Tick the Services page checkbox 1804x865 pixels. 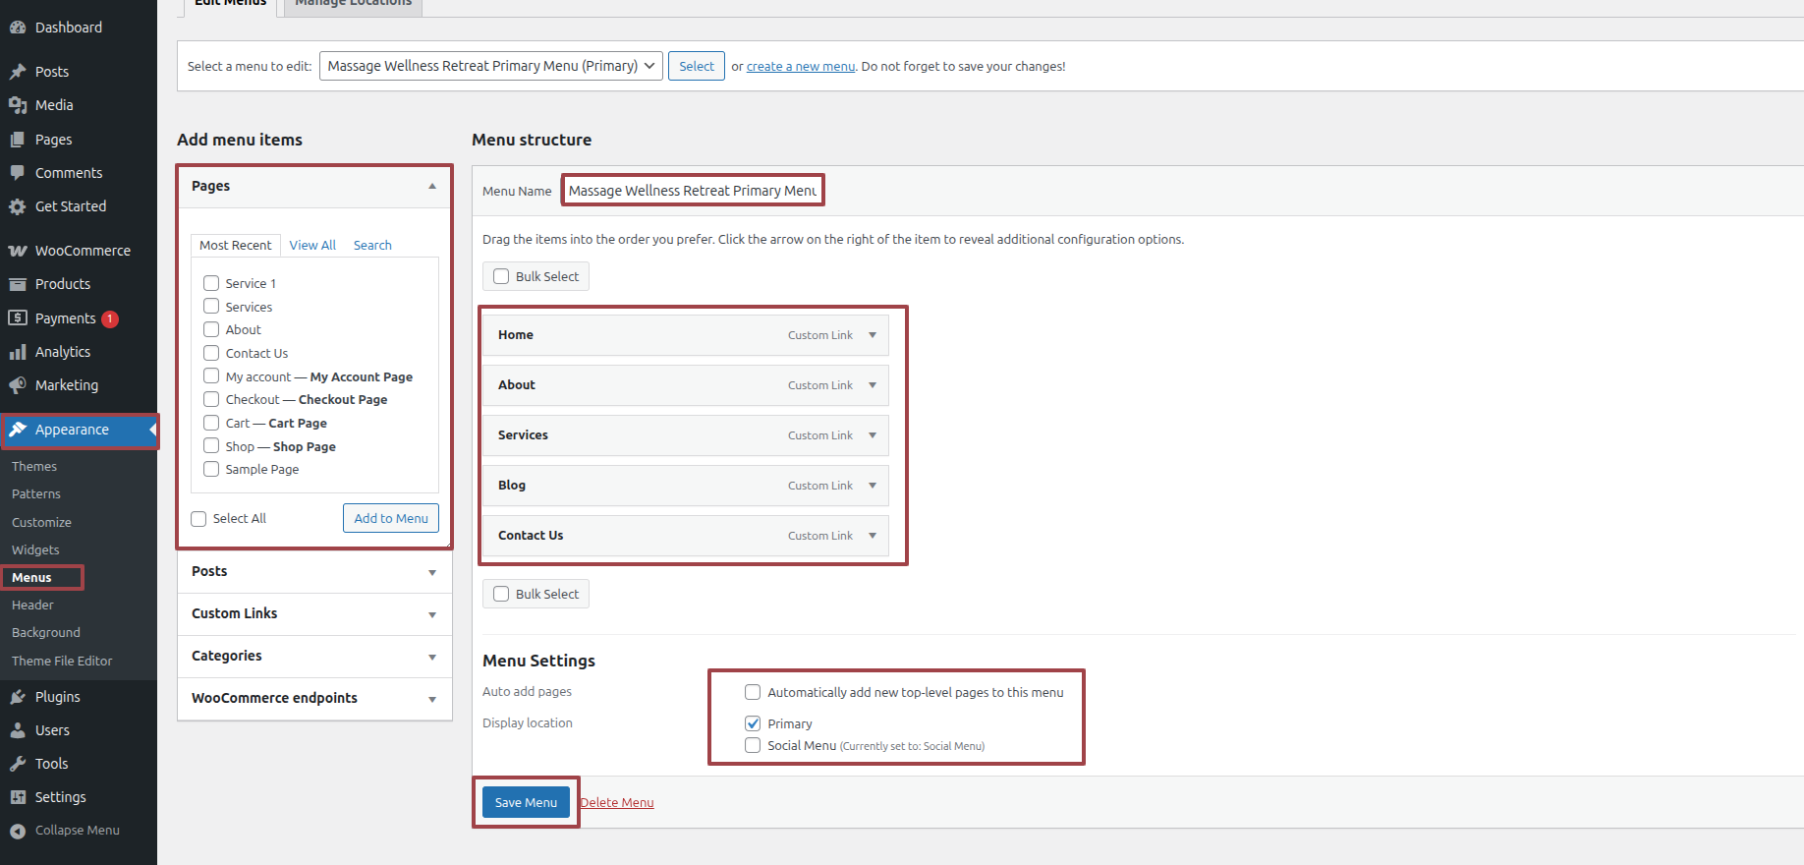coord(211,307)
